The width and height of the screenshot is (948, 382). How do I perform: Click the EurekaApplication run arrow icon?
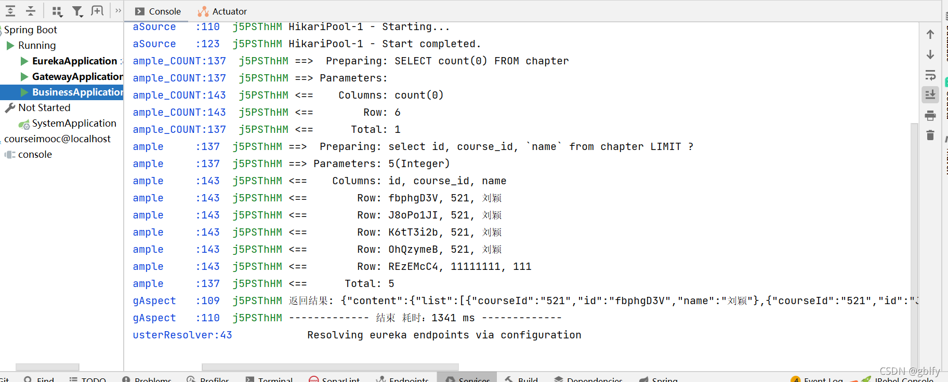[x=24, y=61]
